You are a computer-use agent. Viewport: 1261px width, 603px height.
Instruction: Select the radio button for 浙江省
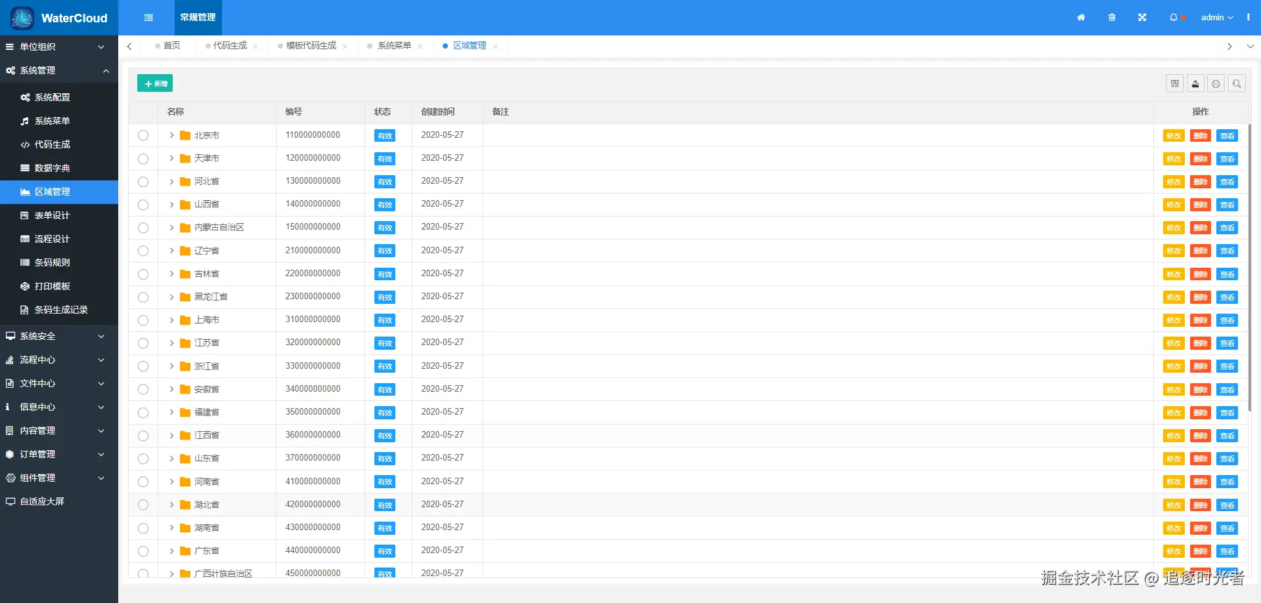pyautogui.click(x=143, y=366)
